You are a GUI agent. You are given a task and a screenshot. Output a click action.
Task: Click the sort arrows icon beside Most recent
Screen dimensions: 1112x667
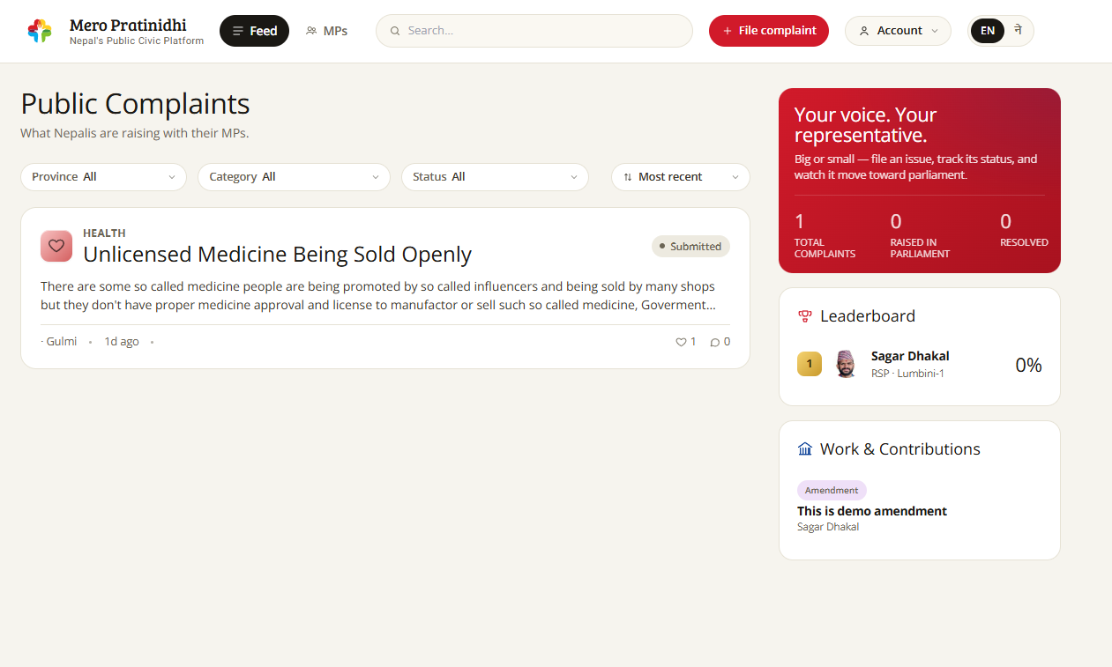pyautogui.click(x=628, y=177)
